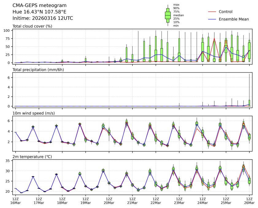This screenshot has height=208, width=258.
Task: Click the "max" label in the legend
Action: click(176, 5)
